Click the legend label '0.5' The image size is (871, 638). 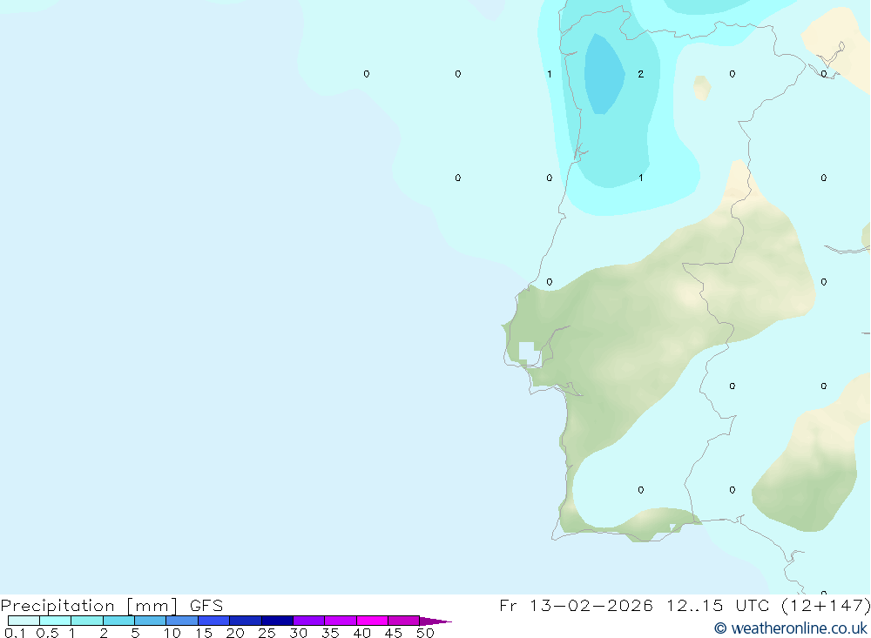click(x=47, y=633)
